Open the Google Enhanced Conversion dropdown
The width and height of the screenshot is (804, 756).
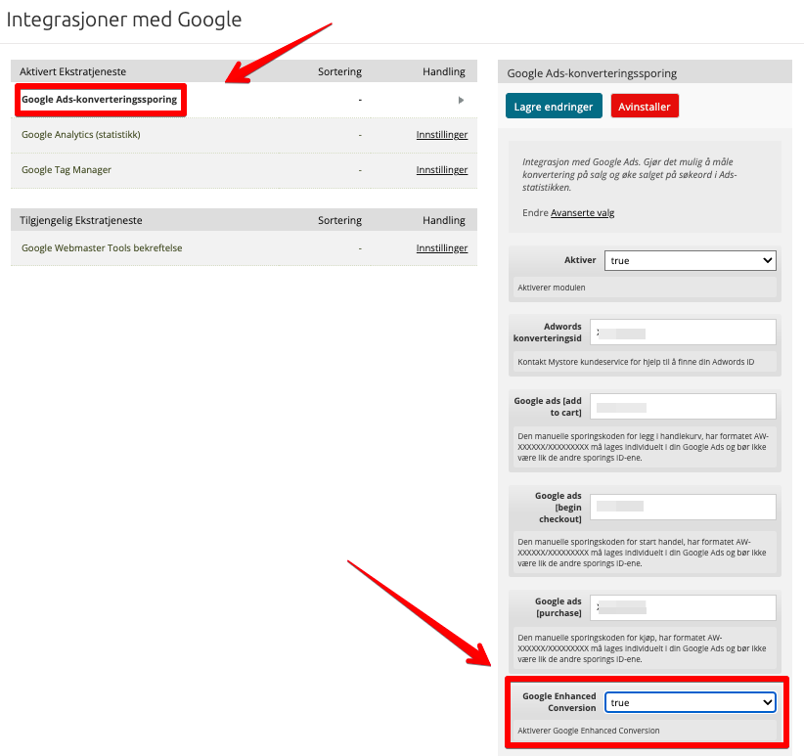click(691, 702)
